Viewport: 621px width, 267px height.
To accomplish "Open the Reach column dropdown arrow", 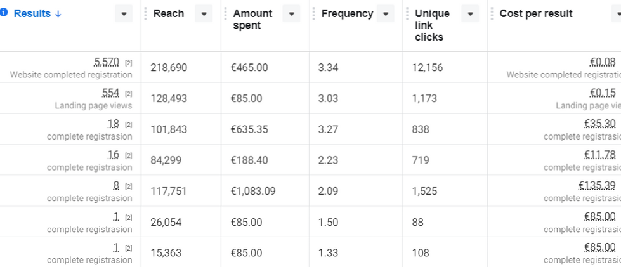I will [x=204, y=14].
